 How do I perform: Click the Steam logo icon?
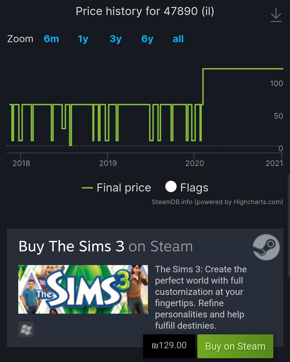point(266,247)
